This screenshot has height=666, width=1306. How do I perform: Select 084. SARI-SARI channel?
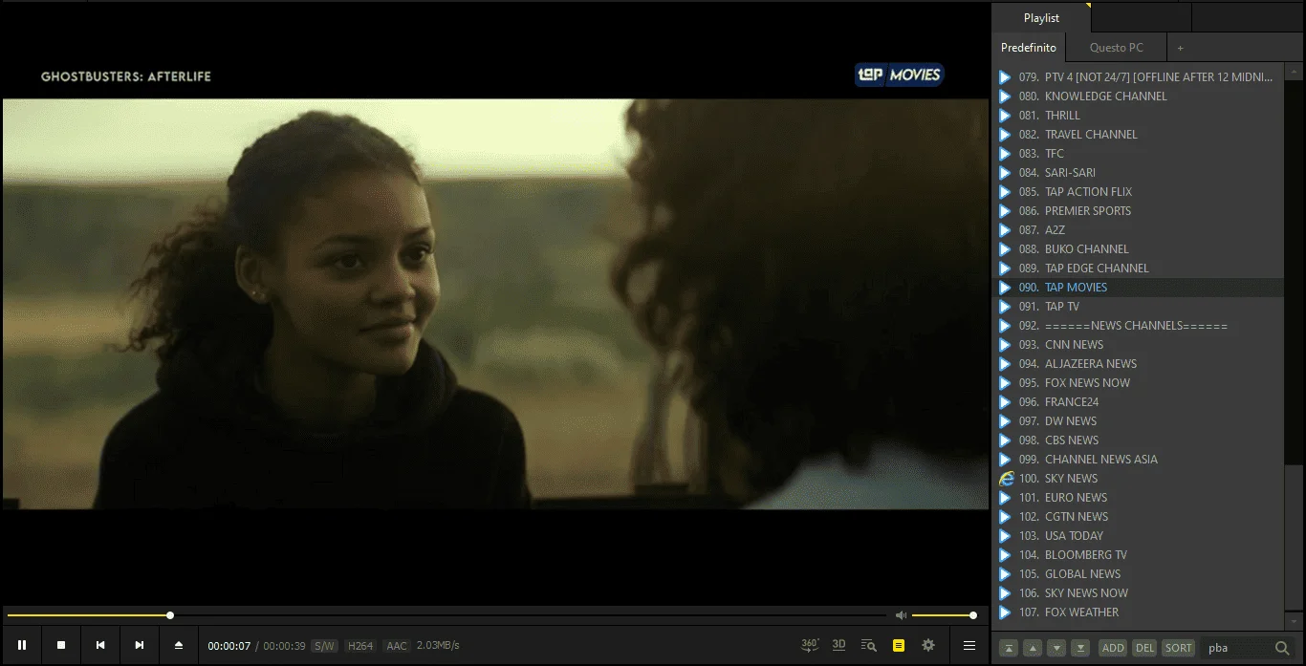[1138, 173]
